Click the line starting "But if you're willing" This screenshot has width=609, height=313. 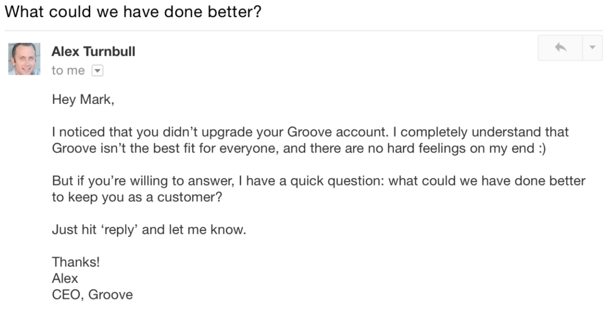point(318,181)
